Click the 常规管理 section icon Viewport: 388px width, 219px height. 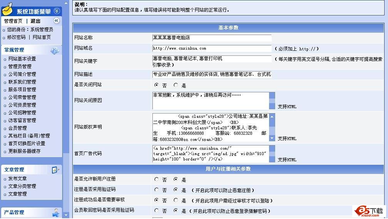[x=54, y=50]
